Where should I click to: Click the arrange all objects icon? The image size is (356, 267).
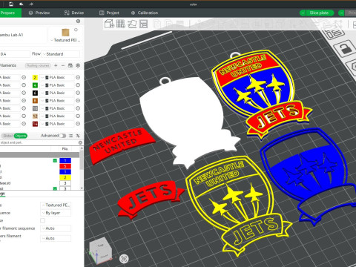pyautogui.click(x=143, y=24)
